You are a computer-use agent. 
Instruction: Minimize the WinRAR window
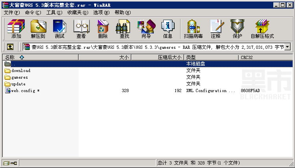(277, 5)
